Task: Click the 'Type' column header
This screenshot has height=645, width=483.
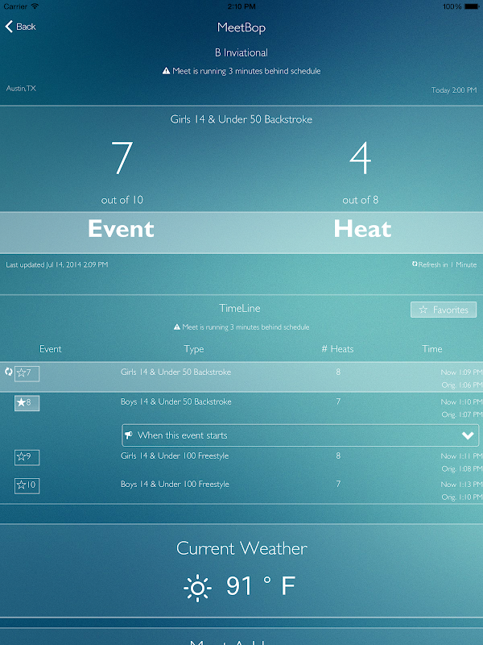Action: click(194, 349)
